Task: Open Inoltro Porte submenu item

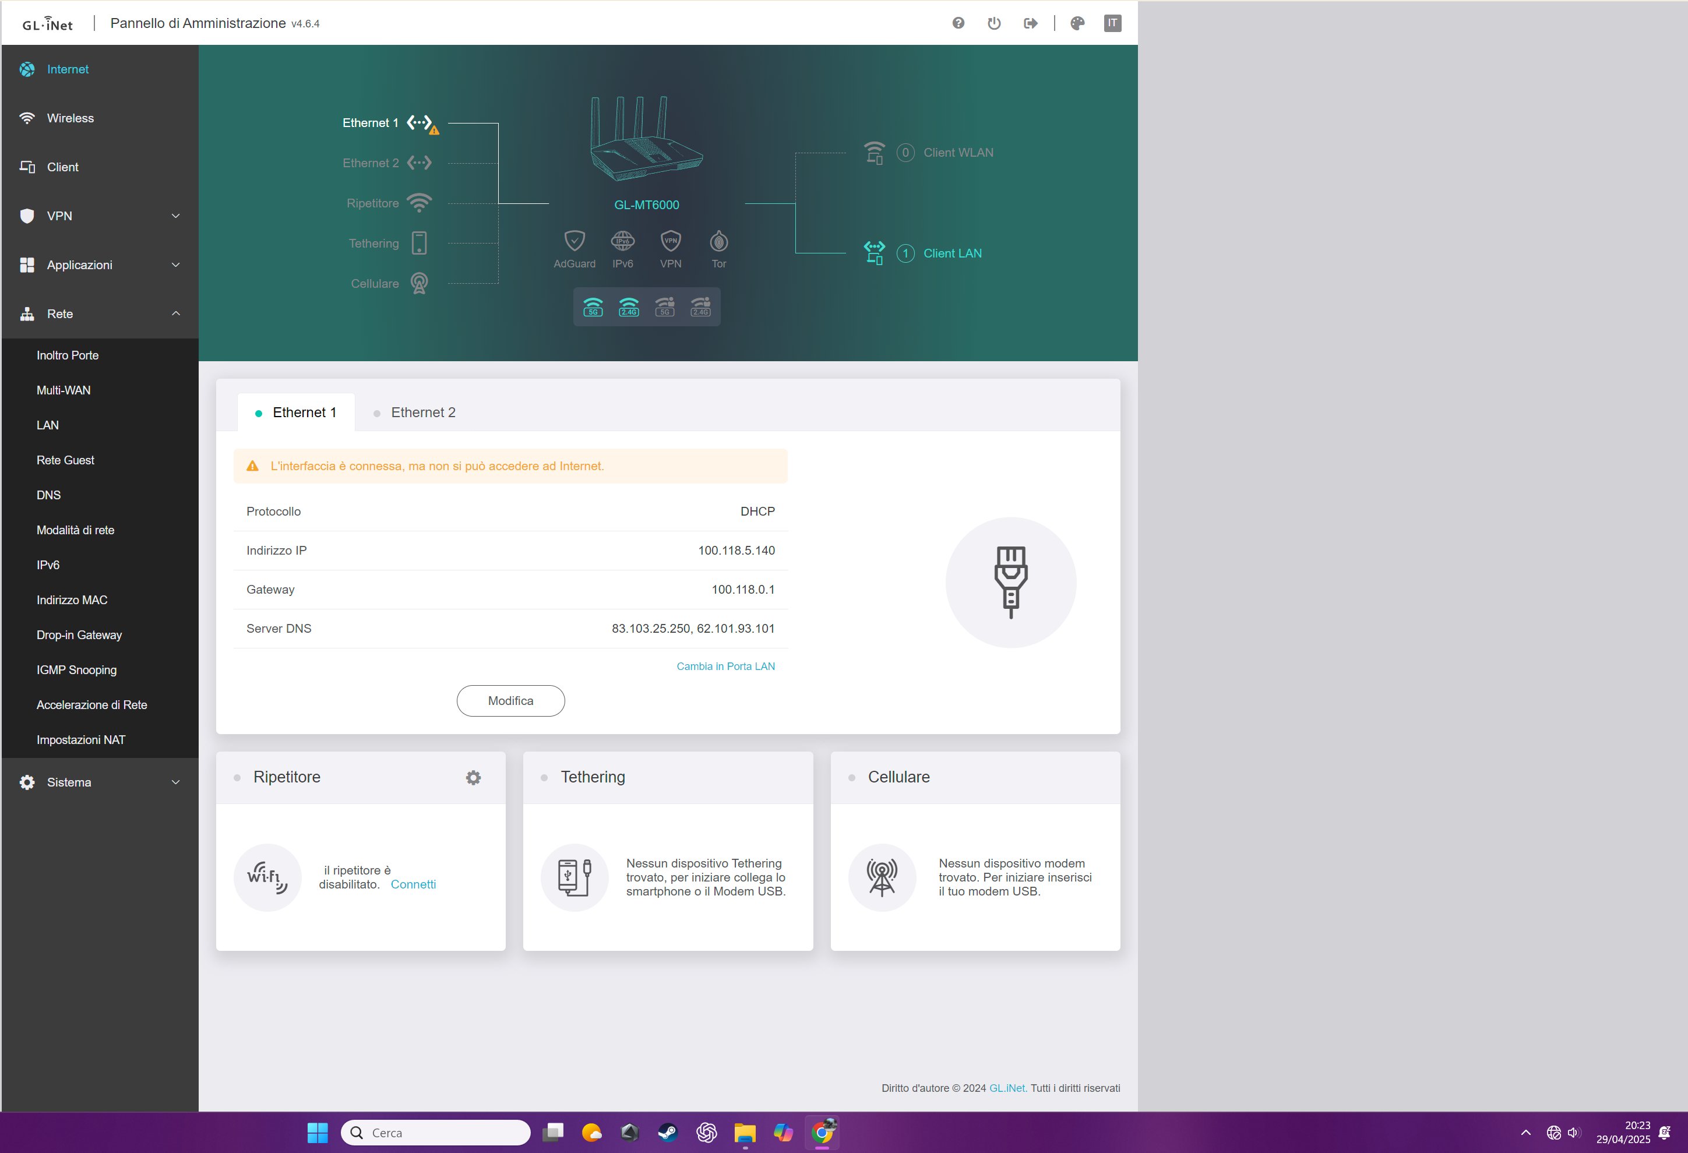Action: tap(100, 355)
